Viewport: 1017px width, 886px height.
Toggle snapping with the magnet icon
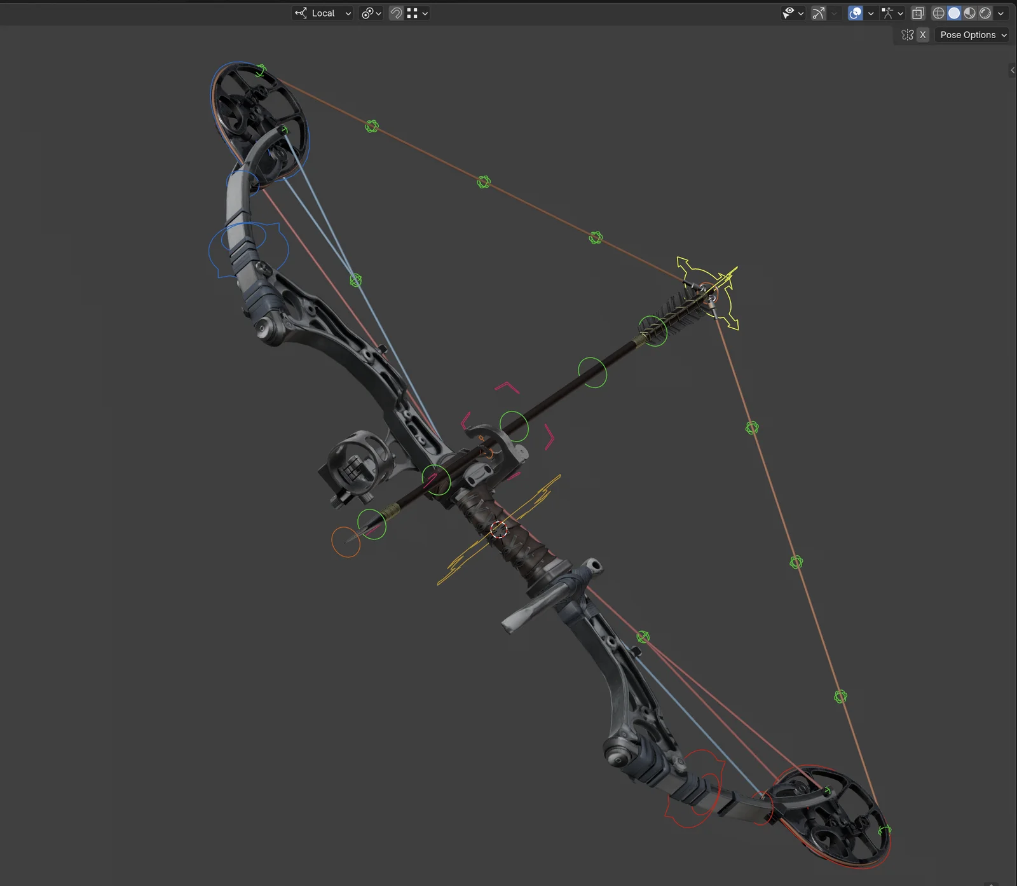tap(397, 13)
